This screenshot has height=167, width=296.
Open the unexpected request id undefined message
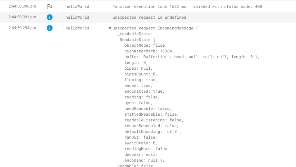click(x=149, y=17)
